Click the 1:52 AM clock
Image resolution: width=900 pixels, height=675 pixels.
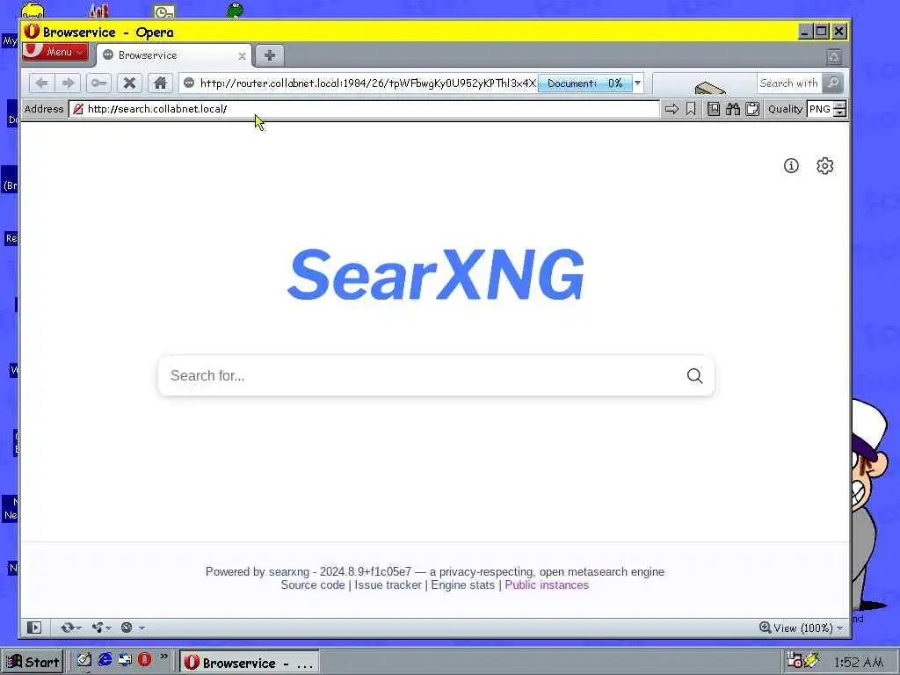858,663
